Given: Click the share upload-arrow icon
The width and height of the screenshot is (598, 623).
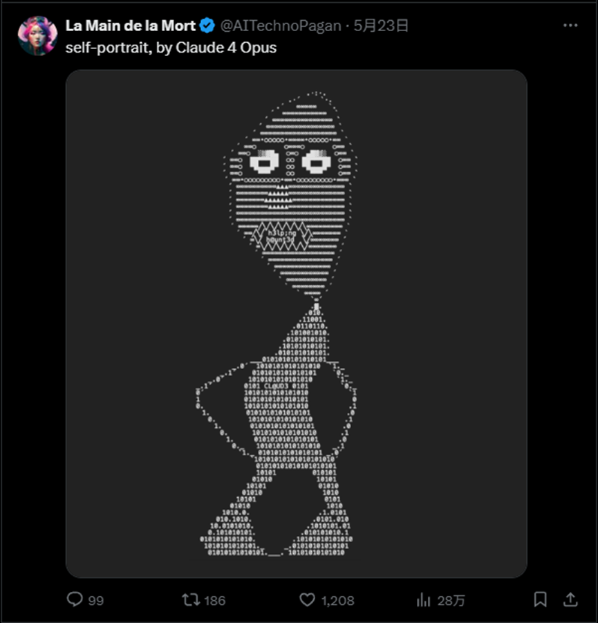Looking at the screenshot, I should [570, 599].
